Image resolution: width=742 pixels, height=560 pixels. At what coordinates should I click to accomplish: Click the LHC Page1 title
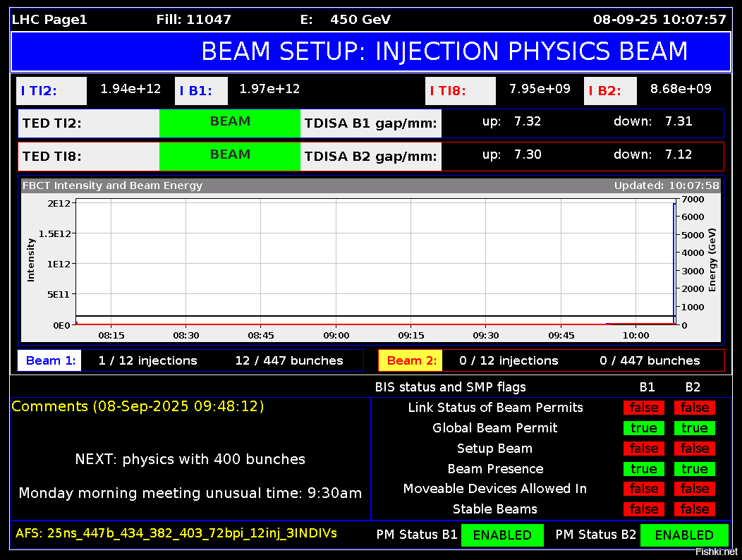click(49, 20)
